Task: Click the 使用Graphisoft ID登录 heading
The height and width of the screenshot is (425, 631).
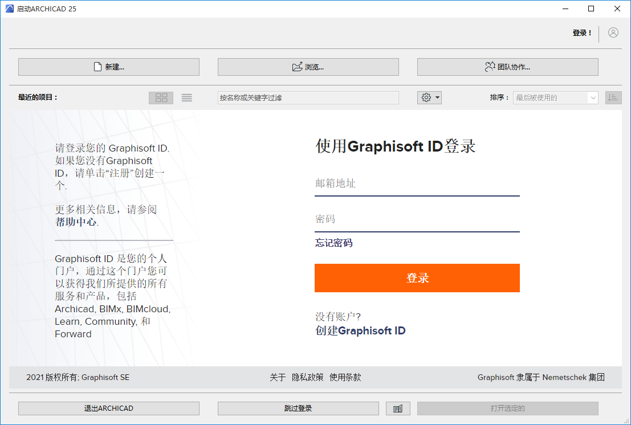Action: pyautogui.click(x=396, y=146)
